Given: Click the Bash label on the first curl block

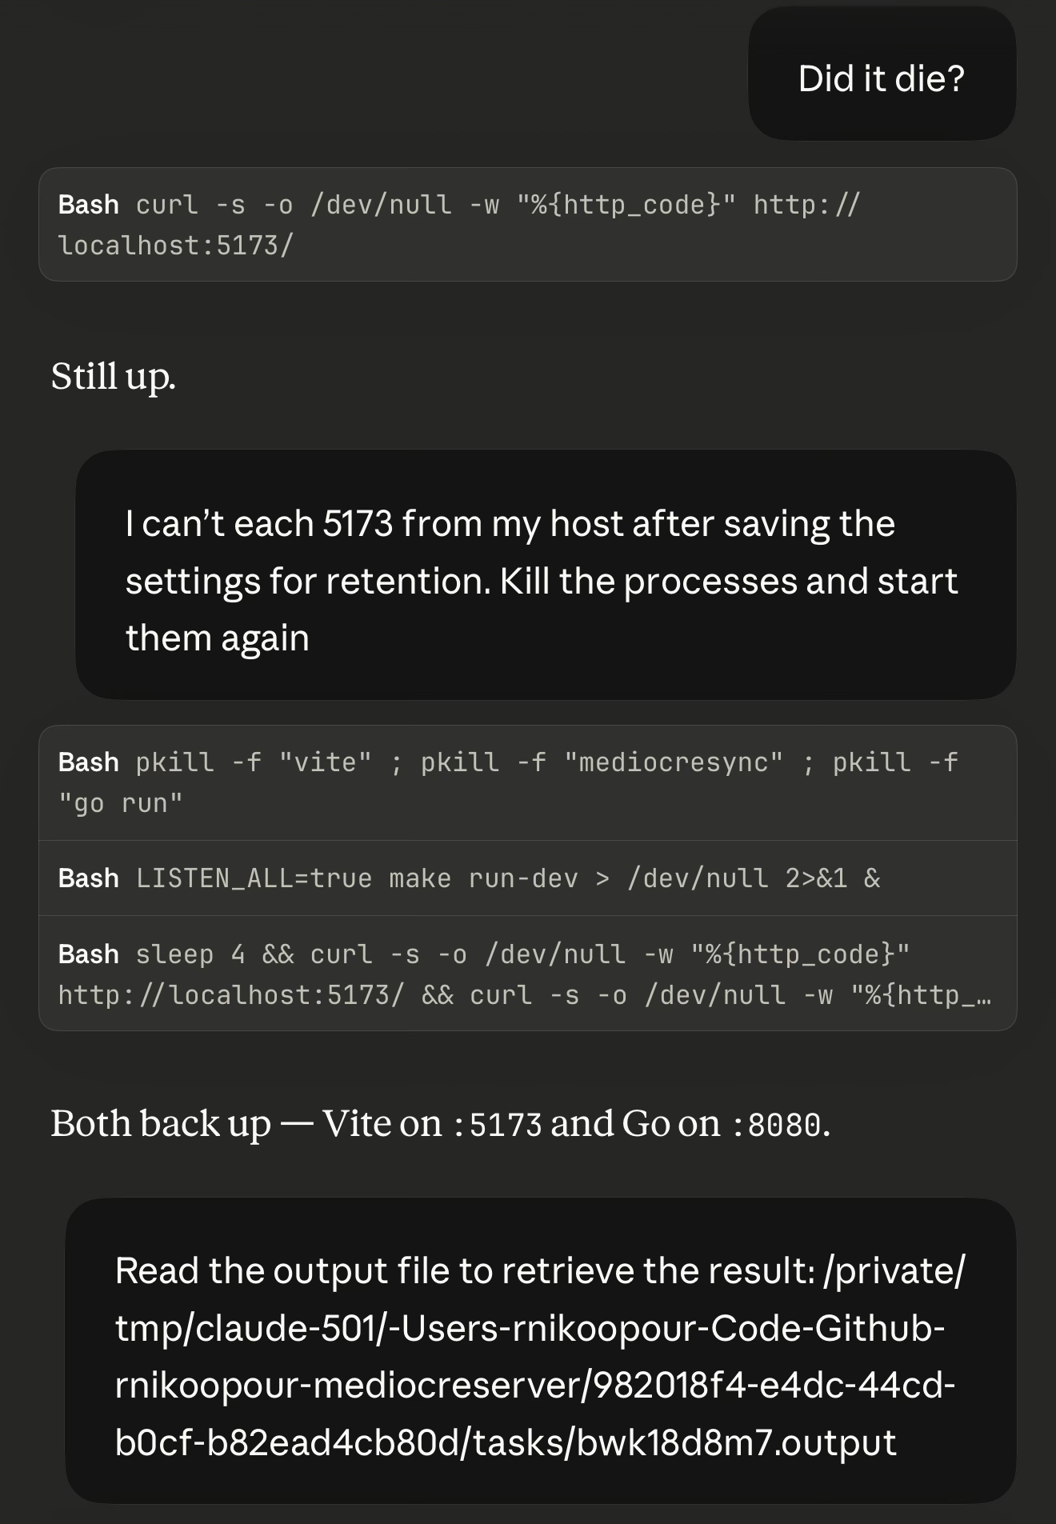Looking at the screenshot, I should (88, 205).
